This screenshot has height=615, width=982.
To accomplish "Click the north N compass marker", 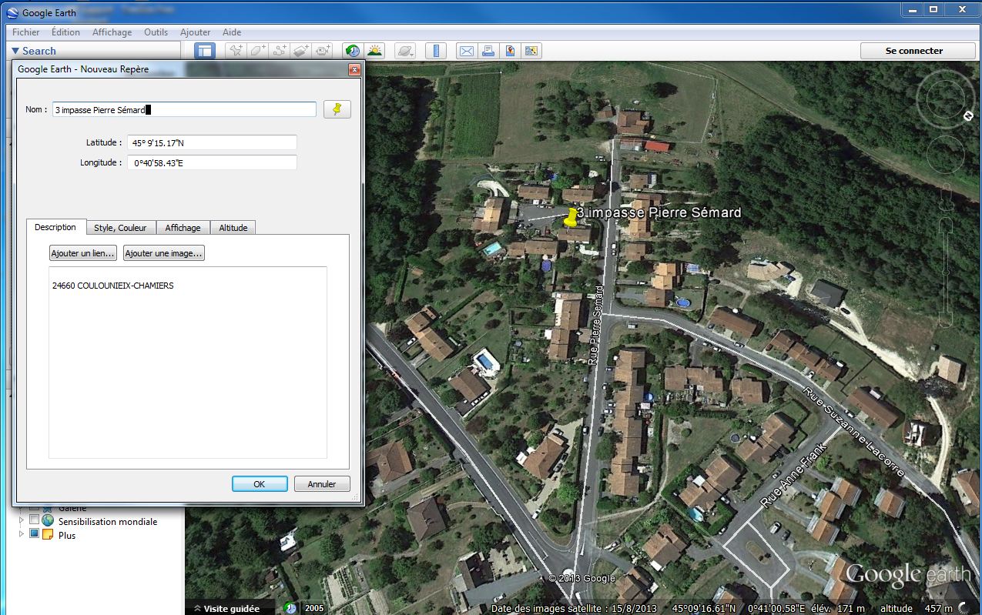I will 968,116.
